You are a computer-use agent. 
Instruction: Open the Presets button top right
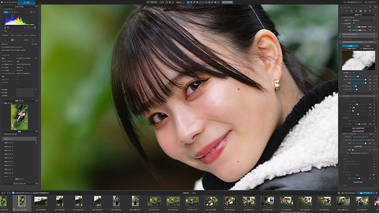click(370, 2)
